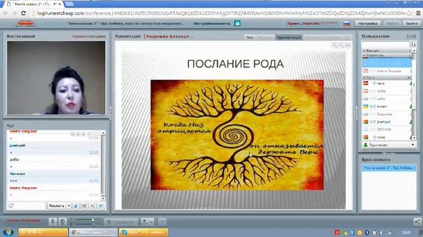Viewport: 423px width, 237px height.
Task: Open the Настройки settings button
Action: point(367,24)
